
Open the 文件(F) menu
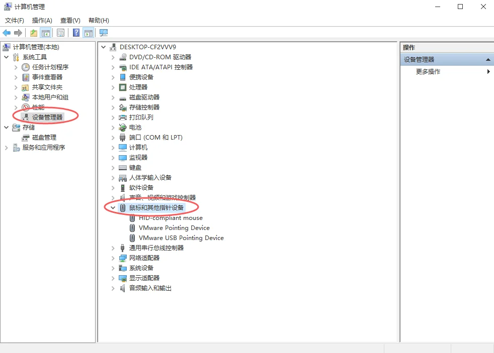point(15,21)
